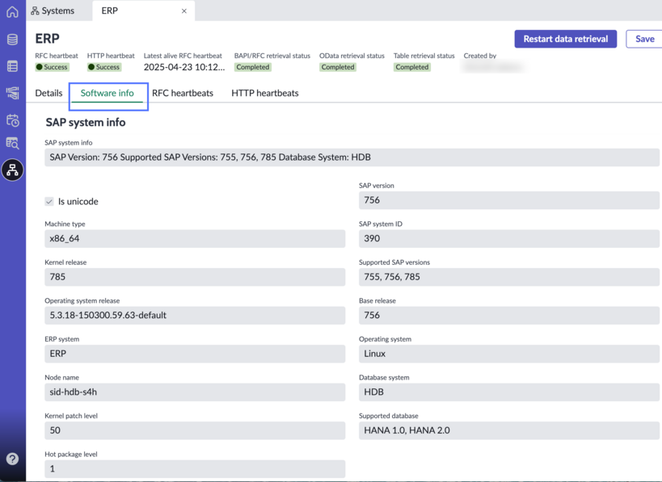The image size is (662, 482).
Task: Click the SAP system info heading
Action: pos(86,122)
